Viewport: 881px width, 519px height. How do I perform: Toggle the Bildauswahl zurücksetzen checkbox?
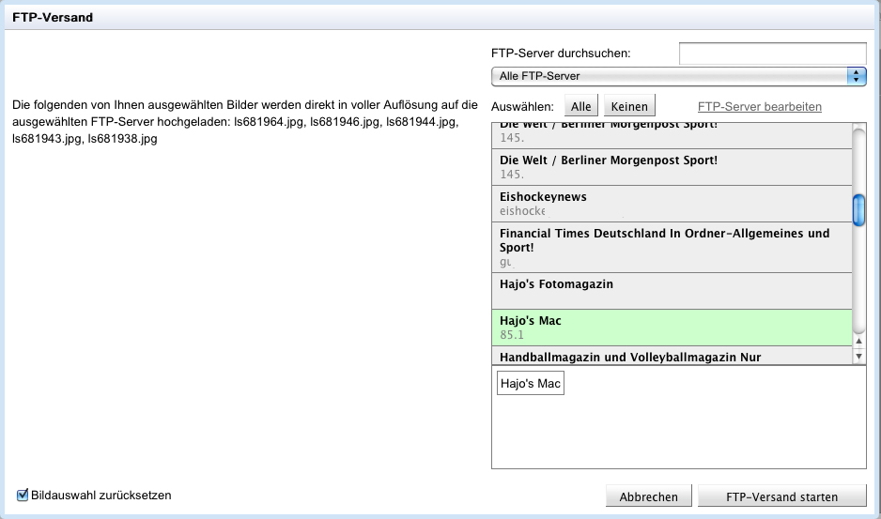click(23, 495)
